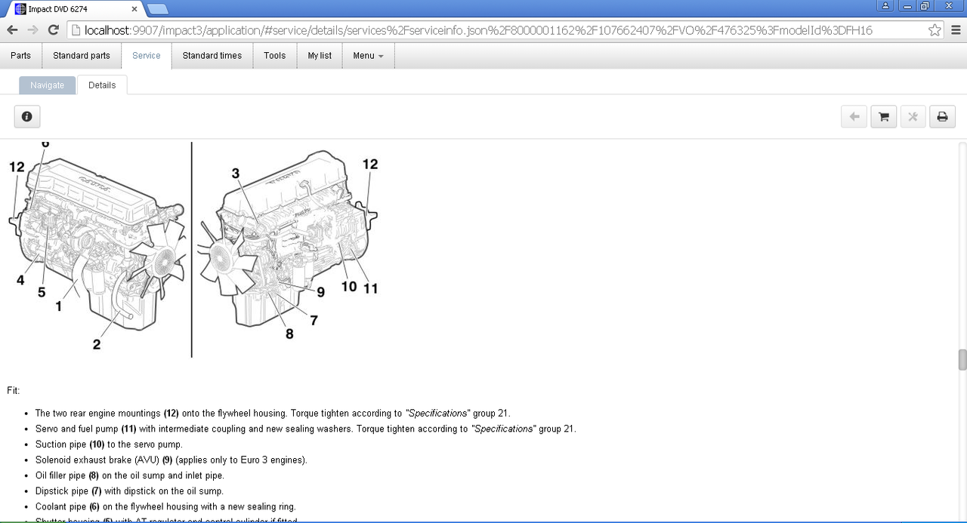Click the right engine view diagram
This screenshot has width=967, height=523.
(289, 246)
